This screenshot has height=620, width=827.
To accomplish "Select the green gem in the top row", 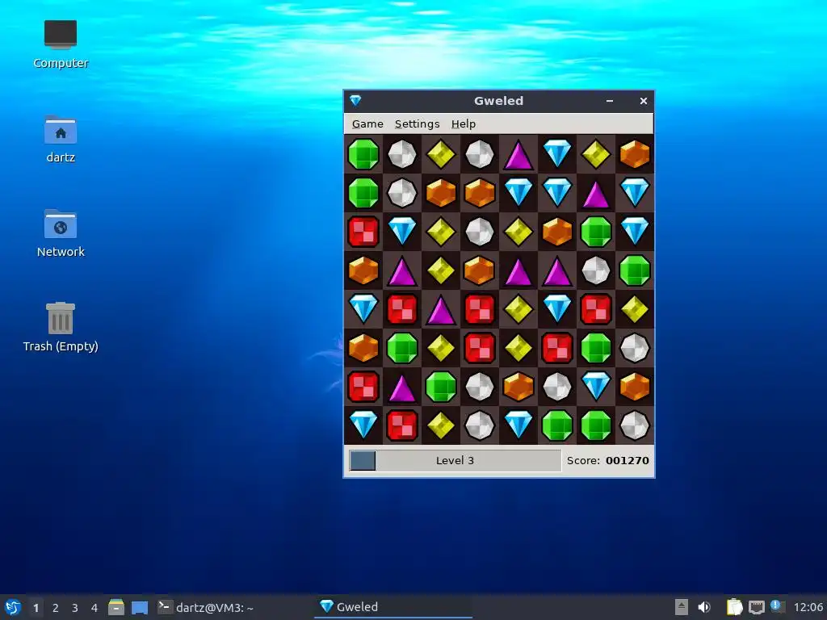I will click(x=363, y=154).
